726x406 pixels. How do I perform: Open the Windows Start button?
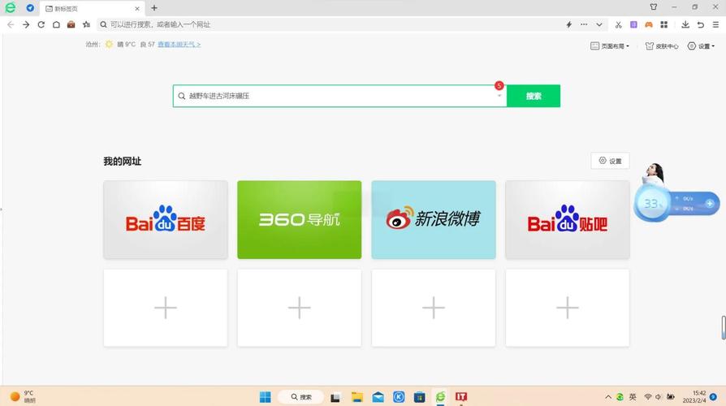265,397
